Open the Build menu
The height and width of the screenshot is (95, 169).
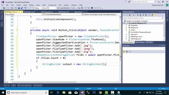click(x=25, y=5)
